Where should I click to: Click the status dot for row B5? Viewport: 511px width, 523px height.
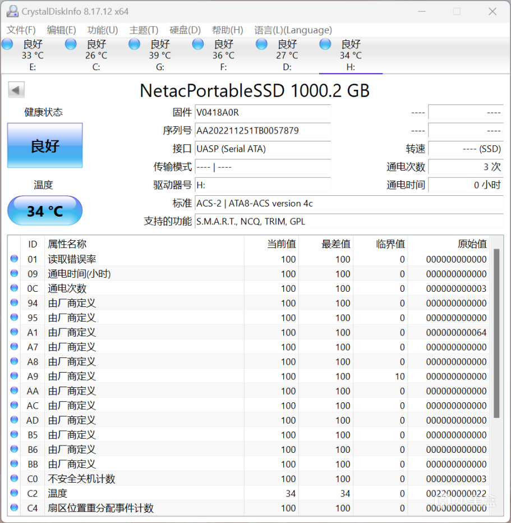click(14, 434)
